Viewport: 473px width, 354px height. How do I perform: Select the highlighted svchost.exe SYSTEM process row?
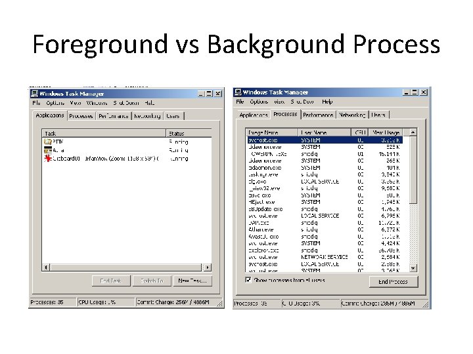point(325,140)
